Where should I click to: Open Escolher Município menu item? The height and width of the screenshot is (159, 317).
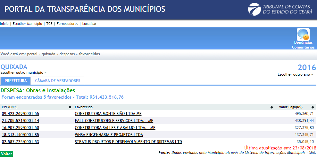[x=27, y=24]
